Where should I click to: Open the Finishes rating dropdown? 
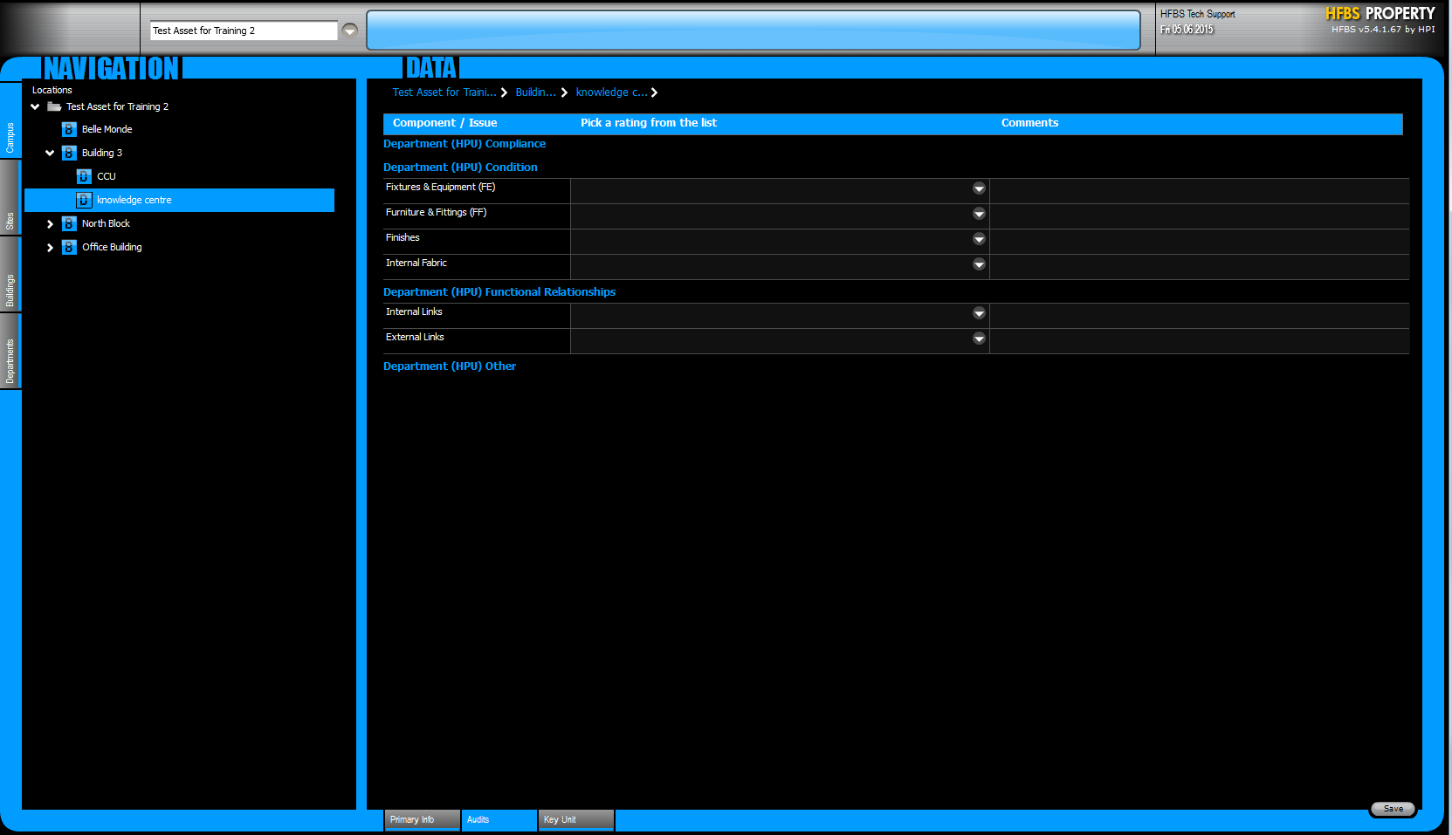tap(979, 239)
